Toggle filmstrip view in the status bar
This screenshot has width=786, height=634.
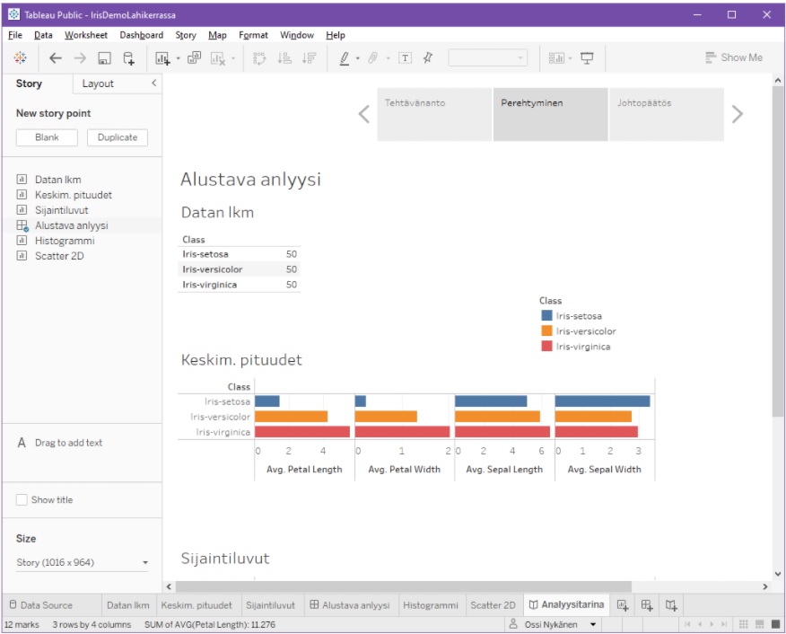click(x=759, y=622)
